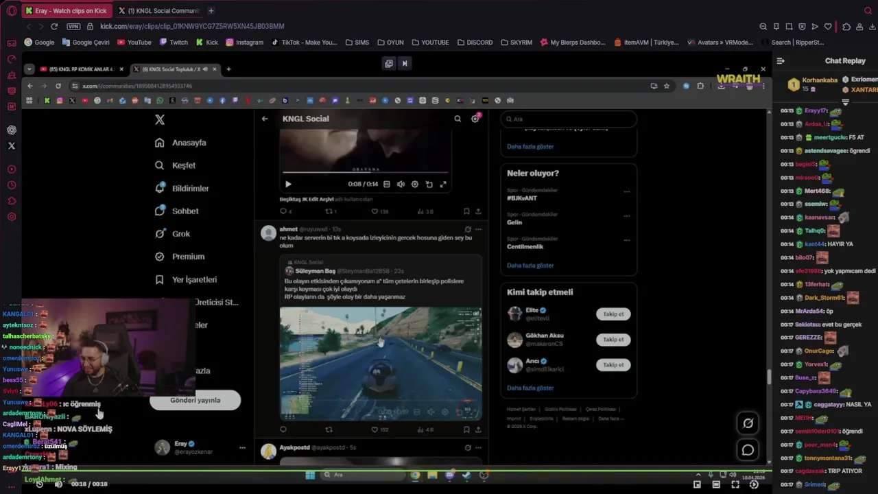
Task: Click the search icon in KNGL Social header
Action: (x=458, y=119)
